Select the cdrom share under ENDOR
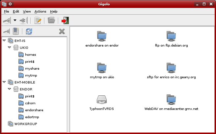The image size is (216, 134). coord(30,103)
